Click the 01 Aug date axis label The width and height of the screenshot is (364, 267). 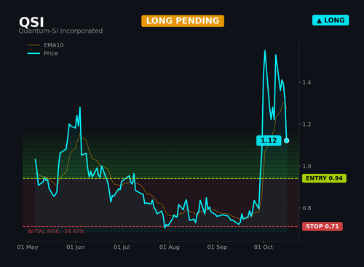point(170,247)
